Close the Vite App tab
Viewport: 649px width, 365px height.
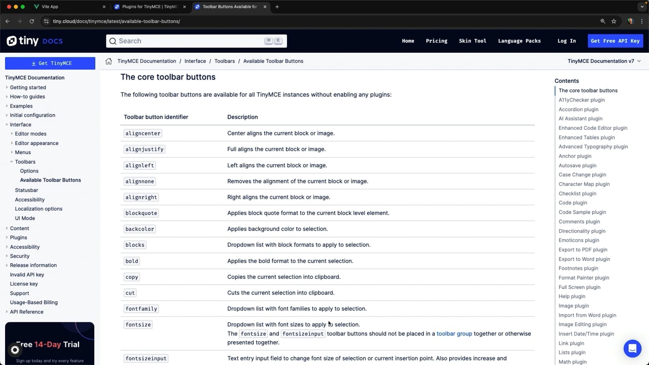[x=104, y=7]
